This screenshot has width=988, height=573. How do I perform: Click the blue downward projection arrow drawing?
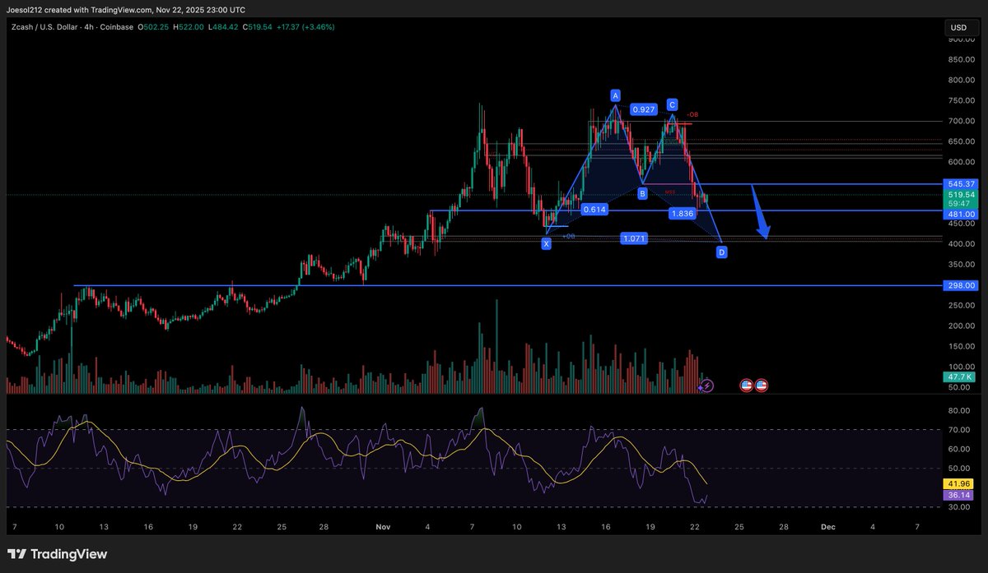point(759,211)
